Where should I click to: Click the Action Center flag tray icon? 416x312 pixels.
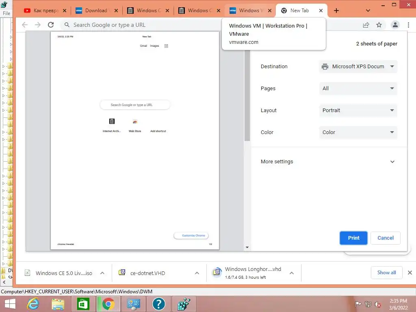click(x=358, y=304)
